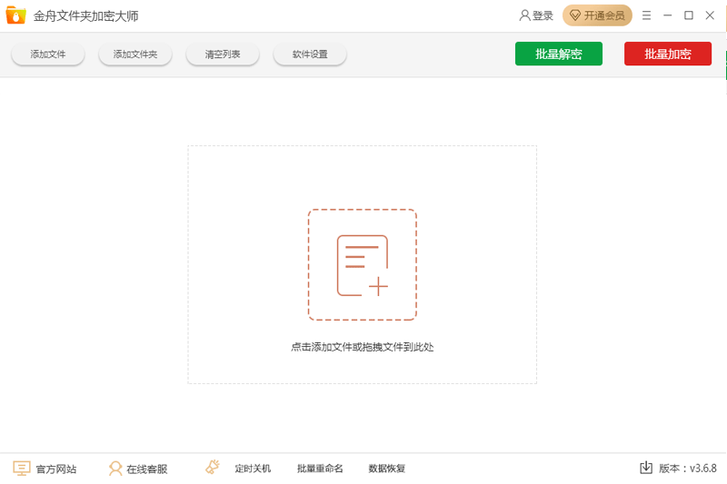Click the add-document icon in drop zone

(x=362, y=265)
